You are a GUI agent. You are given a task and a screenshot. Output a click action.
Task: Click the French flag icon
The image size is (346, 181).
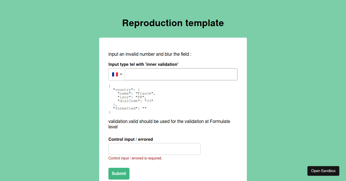tap(115, 74)
